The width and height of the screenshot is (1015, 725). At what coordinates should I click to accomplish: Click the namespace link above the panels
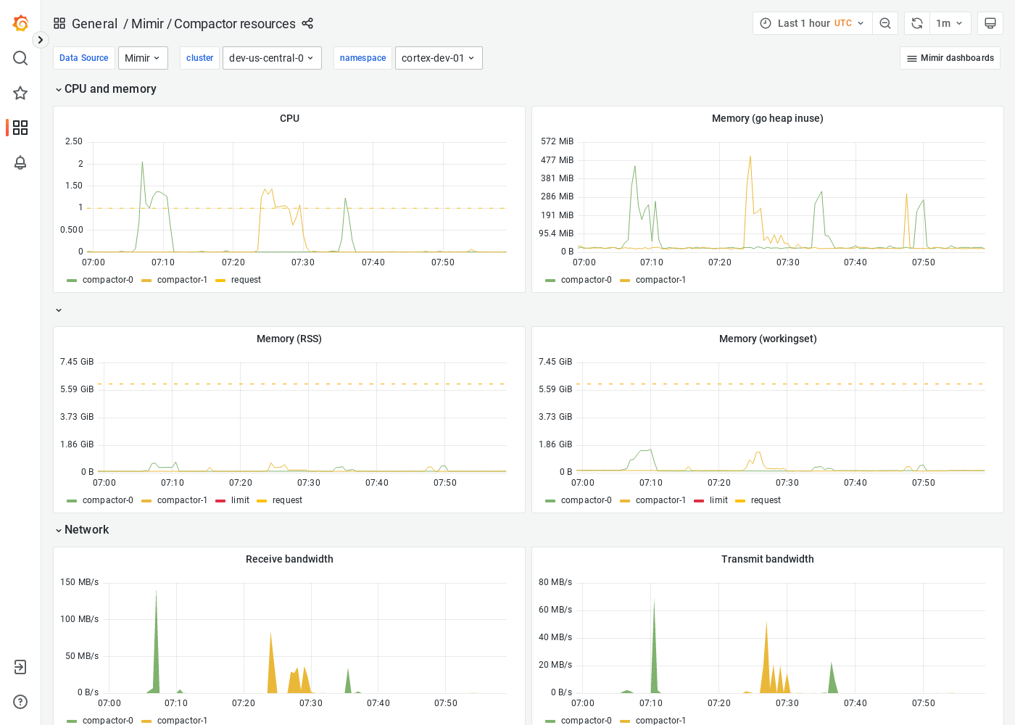[362, 57]
